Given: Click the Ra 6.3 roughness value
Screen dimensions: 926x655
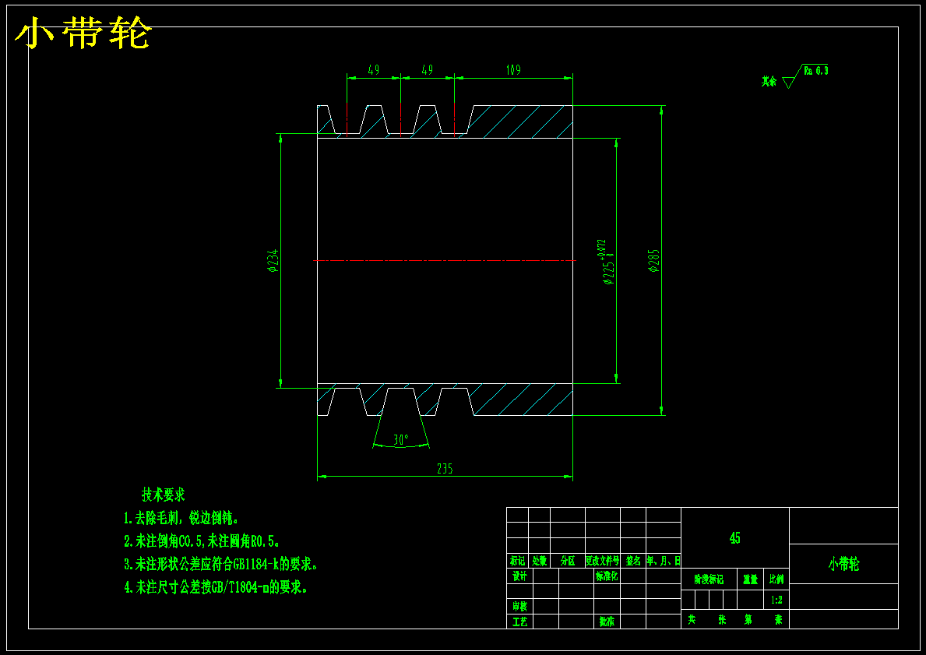Looking at the screenshot, I should [816, 71].
